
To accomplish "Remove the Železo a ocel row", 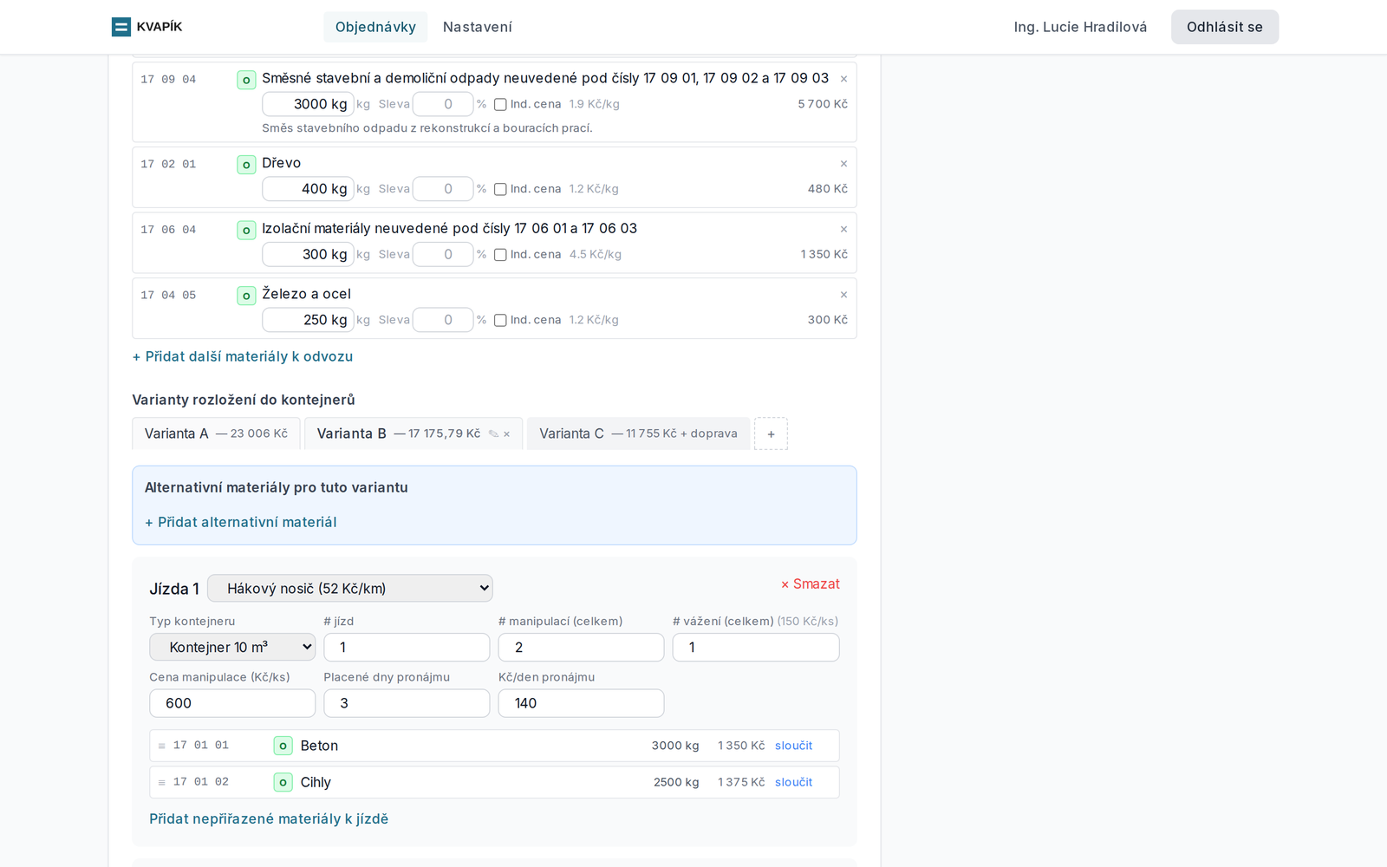I will click(x=843, y=295).
